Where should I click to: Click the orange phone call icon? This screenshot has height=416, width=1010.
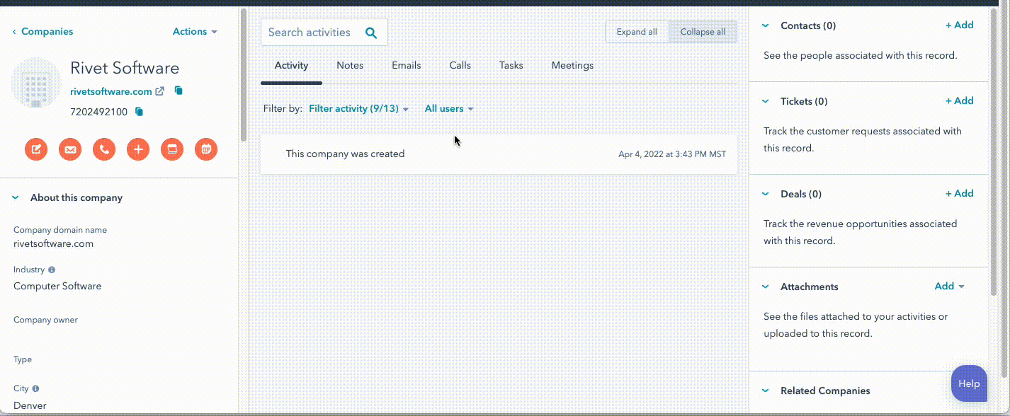coord(104,149)
